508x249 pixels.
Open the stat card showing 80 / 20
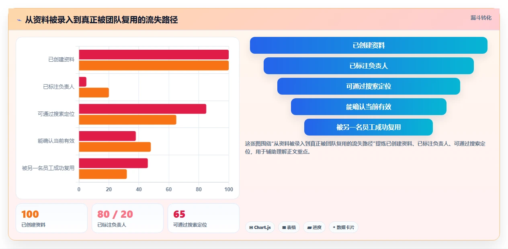[x=127, y=218]
